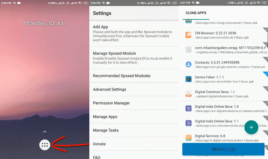Tap the Monday, 10 Jun date widget
This screenshot has width=268, height=159.
(45, 23)
